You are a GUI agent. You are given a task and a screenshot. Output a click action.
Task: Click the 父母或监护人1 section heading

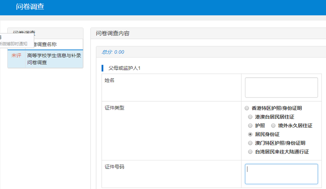click(124, 68)
